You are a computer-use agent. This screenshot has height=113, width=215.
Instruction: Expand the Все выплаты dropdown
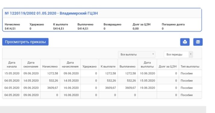136,54
